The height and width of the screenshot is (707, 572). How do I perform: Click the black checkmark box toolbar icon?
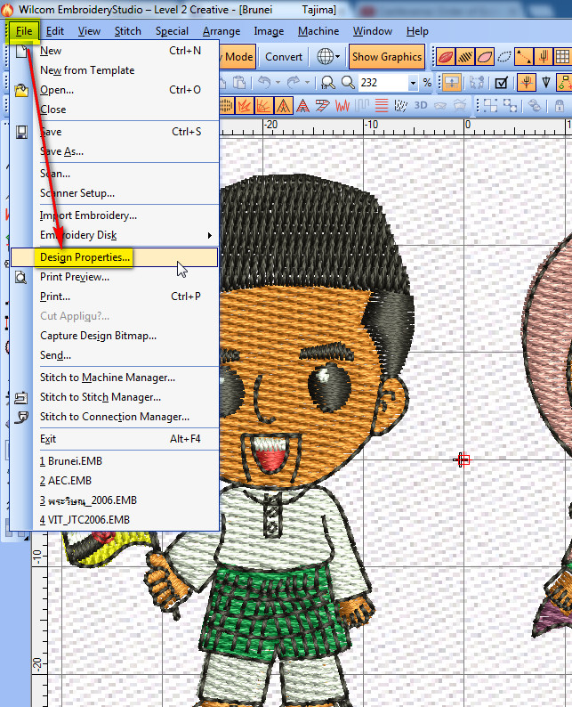(502, 83)
